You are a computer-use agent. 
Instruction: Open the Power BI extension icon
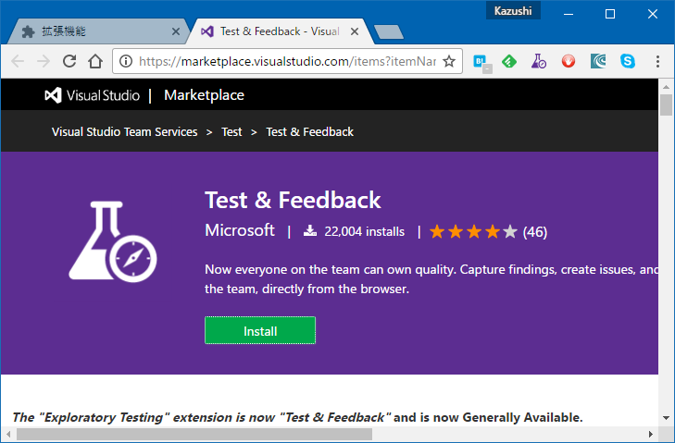(x=481, y=63)
